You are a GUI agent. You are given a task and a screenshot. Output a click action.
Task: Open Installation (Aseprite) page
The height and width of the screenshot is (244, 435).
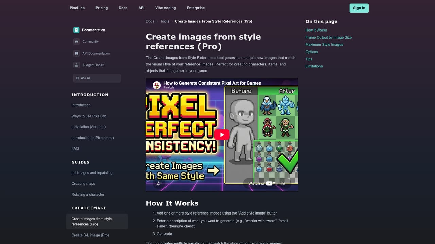coord(89,127)
